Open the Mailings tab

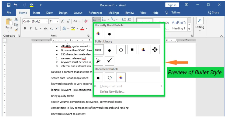pyautogui.click(x=114, y=13)
